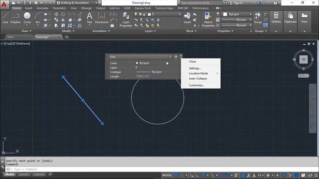Viewport: 319px width, 179px height.
Task: Open the Annotate ribbon tab
Action: 42,8
